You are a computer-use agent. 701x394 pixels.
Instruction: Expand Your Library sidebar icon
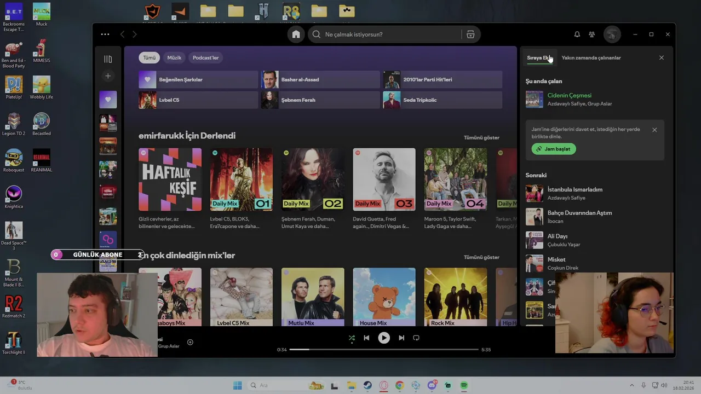[x=108, y=59]
